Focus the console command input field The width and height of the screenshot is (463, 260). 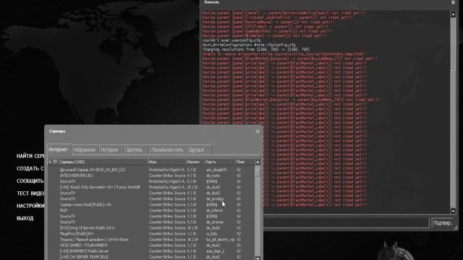pyautogui.click(x=346, y=223)
